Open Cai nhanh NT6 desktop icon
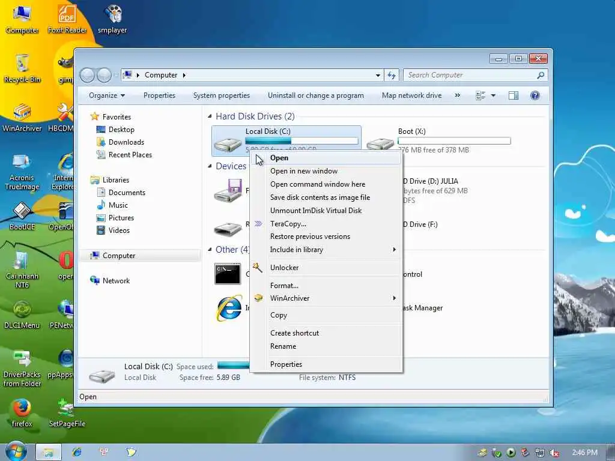 coord(22,270)
